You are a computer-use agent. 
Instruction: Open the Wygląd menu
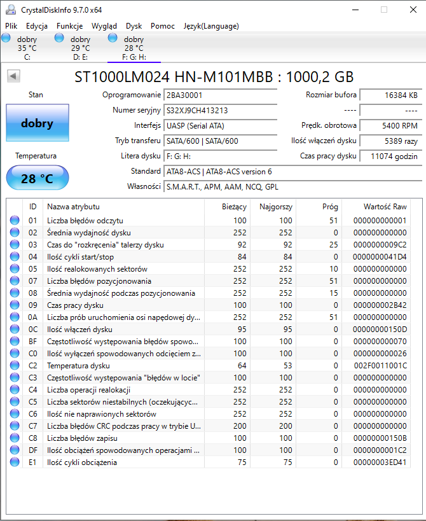(104, 26)
